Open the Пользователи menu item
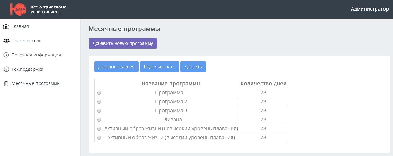This screenshot has height=156, width=393. [x=26, y=41]
